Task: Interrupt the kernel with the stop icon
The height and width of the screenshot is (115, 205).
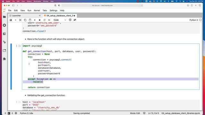Action: pyautogui.click(x=40, y=20)
